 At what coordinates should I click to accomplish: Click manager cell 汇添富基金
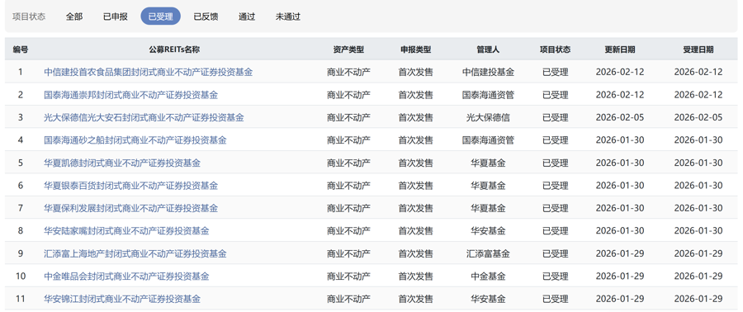[488, 253]
